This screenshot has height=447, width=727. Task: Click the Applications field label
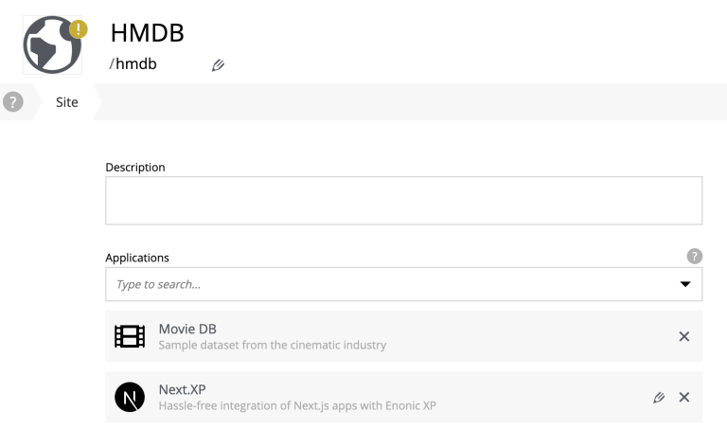point(137,258)
